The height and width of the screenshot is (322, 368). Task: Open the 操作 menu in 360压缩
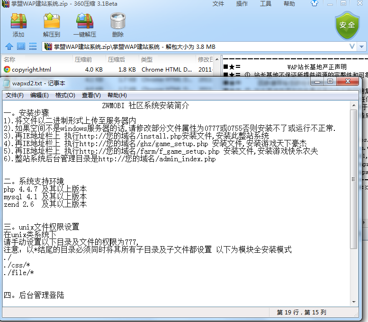click(x=242, y=4)
